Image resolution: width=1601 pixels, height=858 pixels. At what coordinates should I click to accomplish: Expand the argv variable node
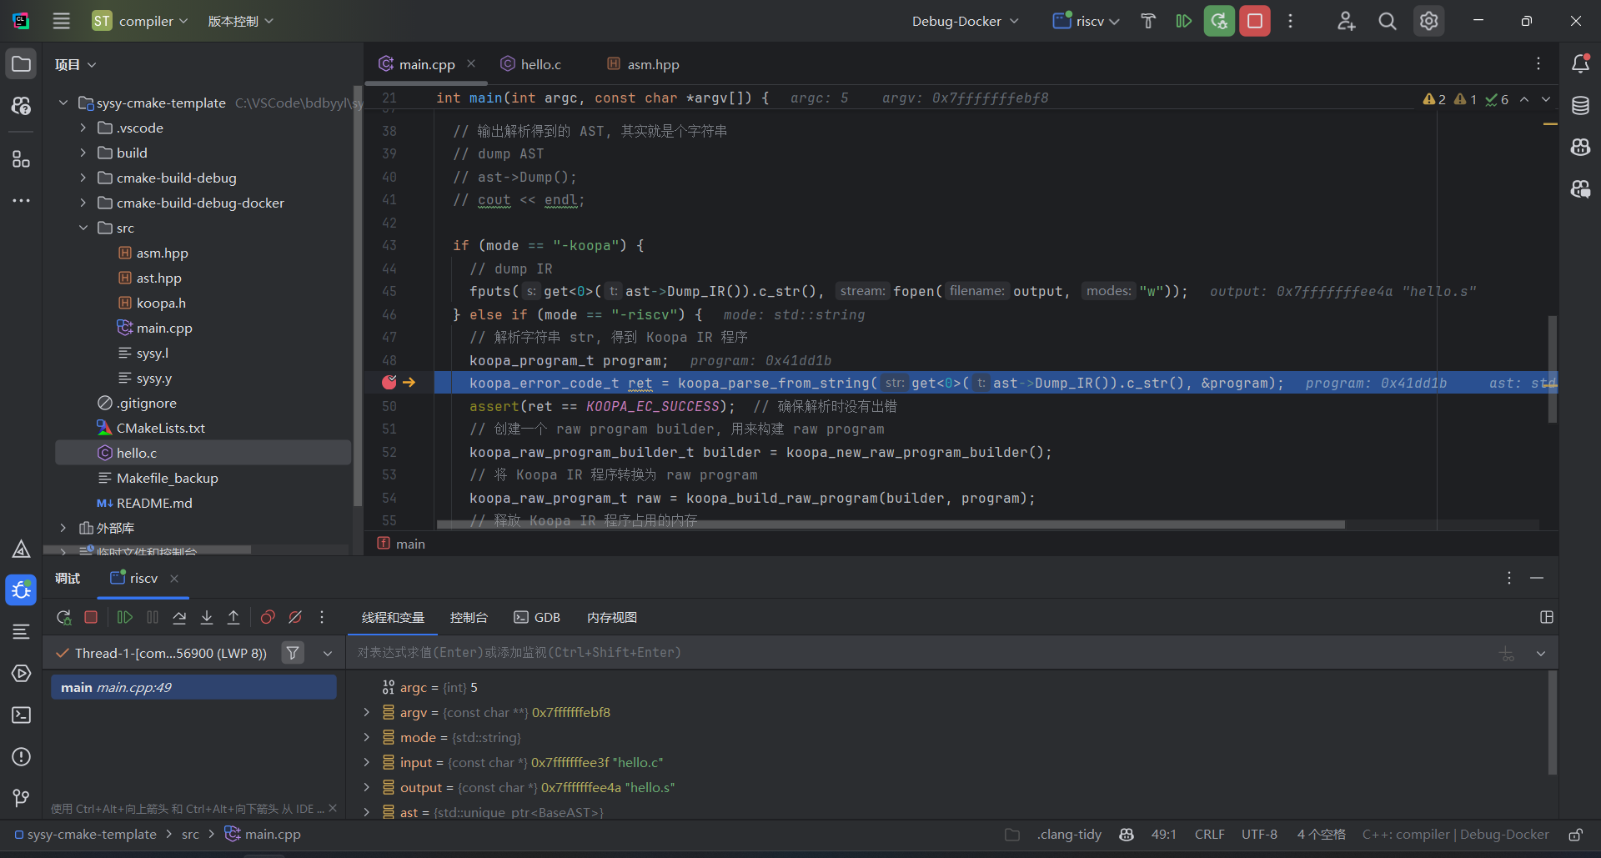[366, 712]
